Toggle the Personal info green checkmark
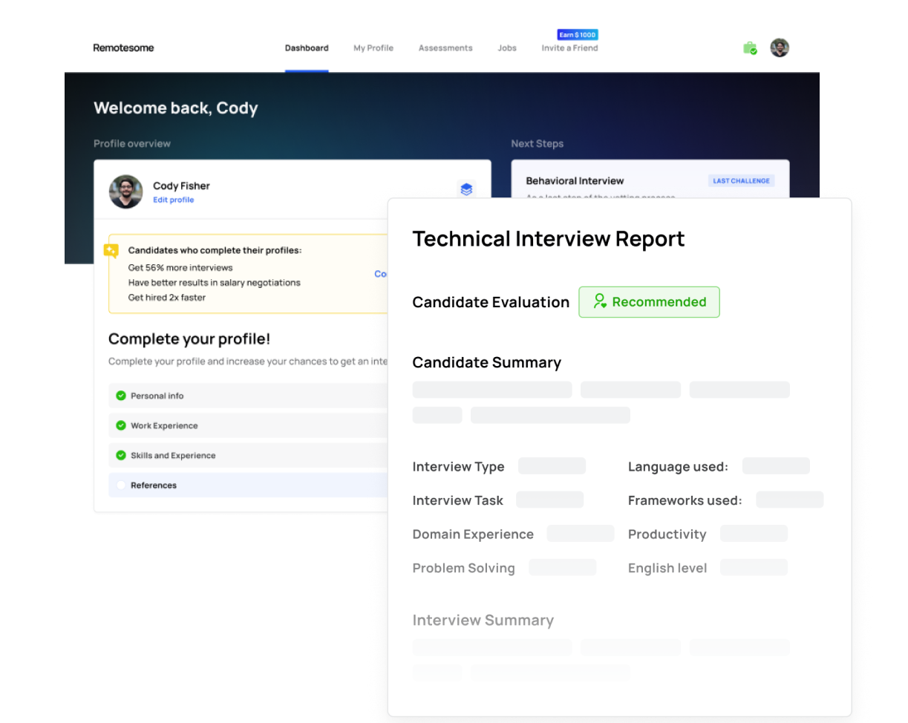908x723 pixels. (x=121, y=396)
